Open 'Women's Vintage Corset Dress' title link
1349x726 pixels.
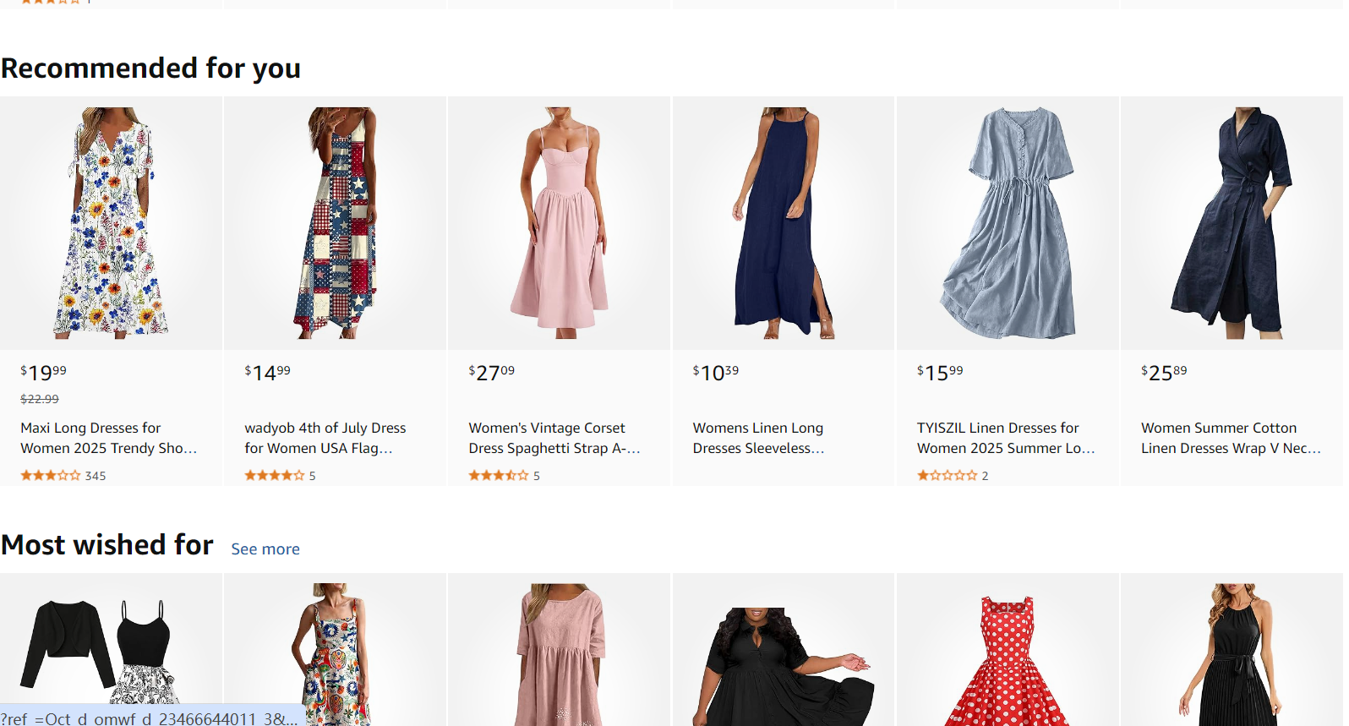554,438
